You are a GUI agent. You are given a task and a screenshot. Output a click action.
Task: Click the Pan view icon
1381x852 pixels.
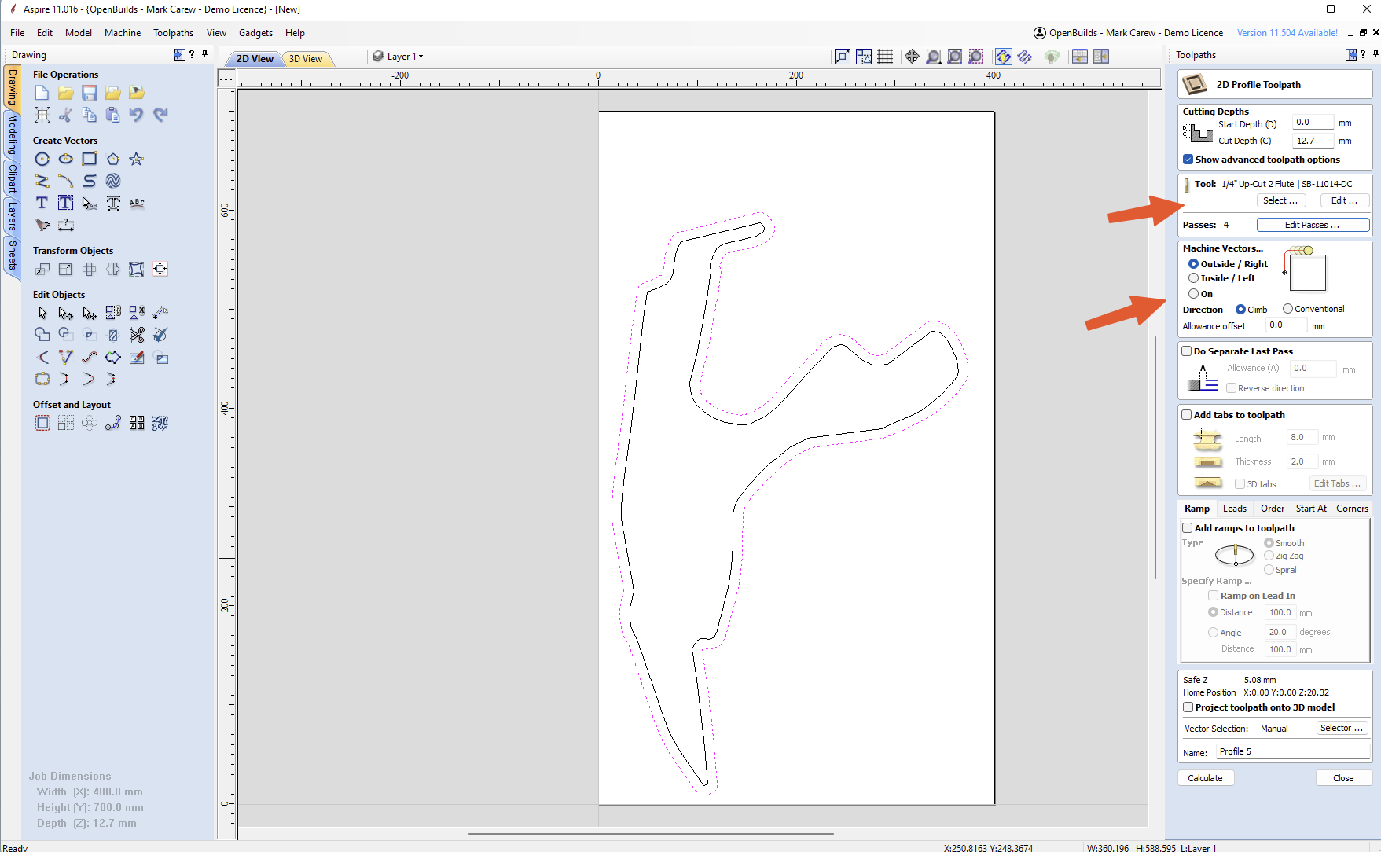click(x=912, y=57)
